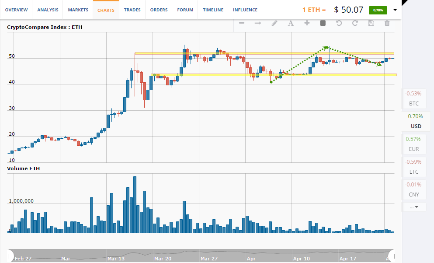The height and width of the screenshot is (263, 434).
Task: Open the Markets tab
Action: click(x=78, y=10)
